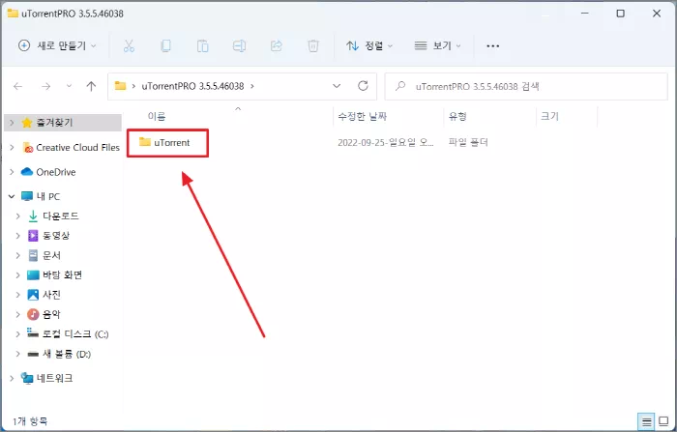
Task: Go forward with the right arrow
Action: point(45,86)
